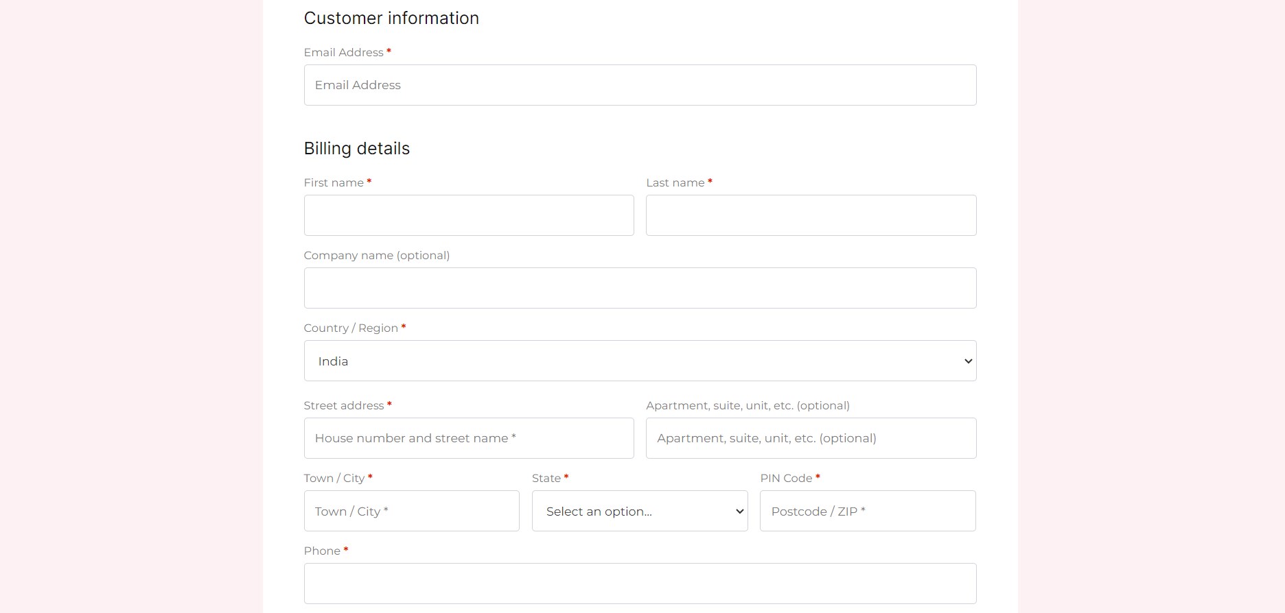1285x613 pixels.
Task: Click the Company name (optional) label
Action: (377, 255)
